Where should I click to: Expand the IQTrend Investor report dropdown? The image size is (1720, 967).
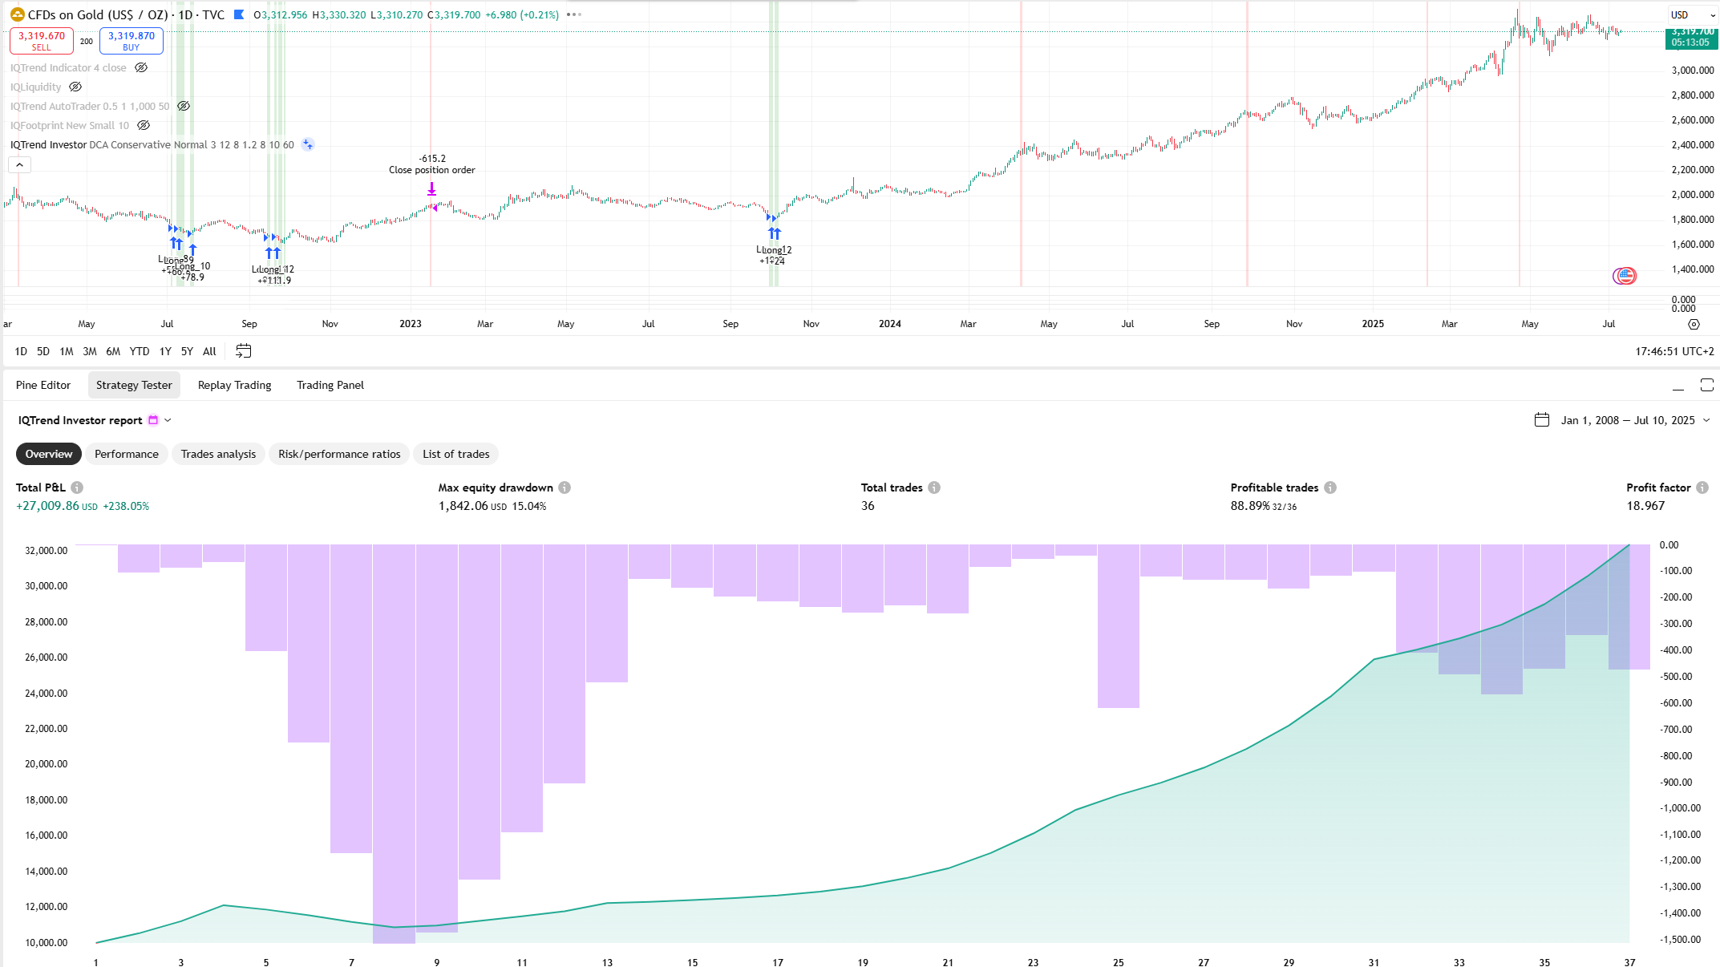tap(168, 420)
